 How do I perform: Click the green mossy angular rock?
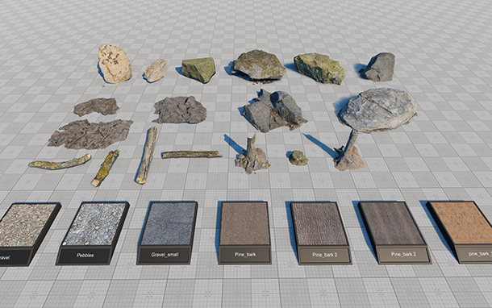[198, 69]
